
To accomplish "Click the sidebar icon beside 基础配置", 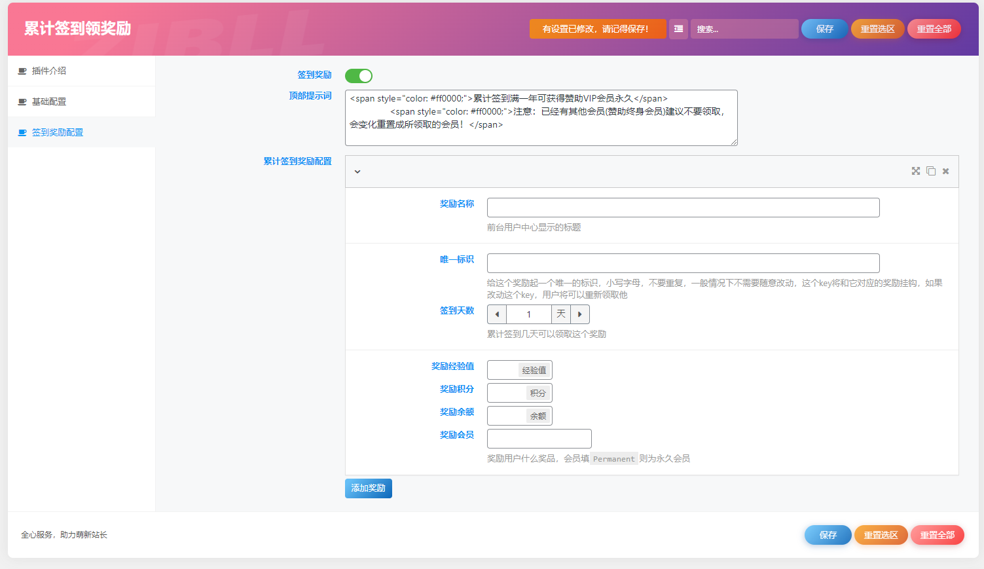I will coord(21,101).
